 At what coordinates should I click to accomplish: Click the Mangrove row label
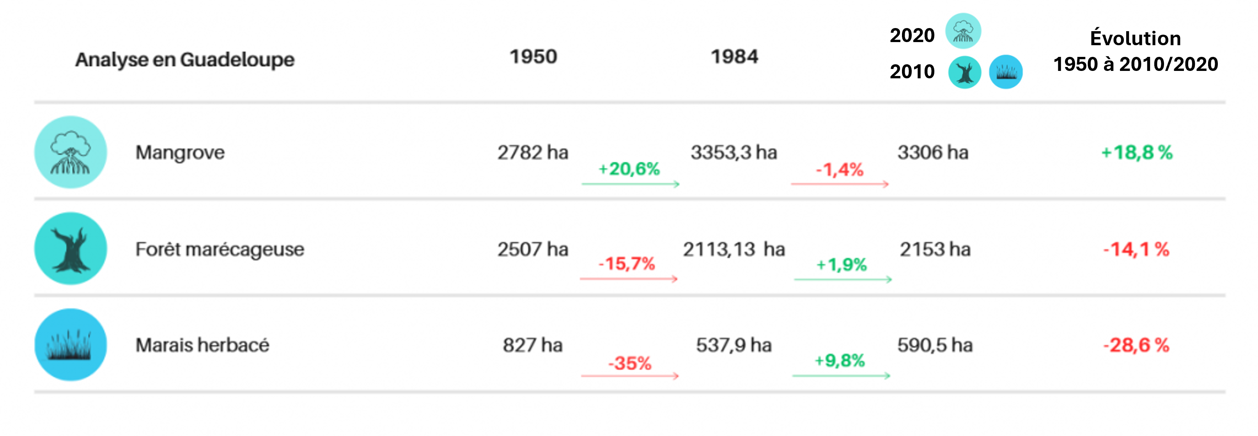pos(180,153)
